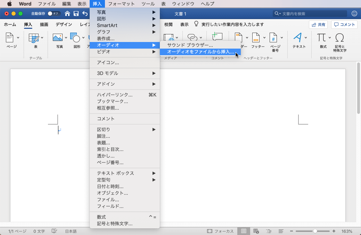Click zoom in plus icon
The width and height of the screenshot is (361, 235).
pos(334,231)
